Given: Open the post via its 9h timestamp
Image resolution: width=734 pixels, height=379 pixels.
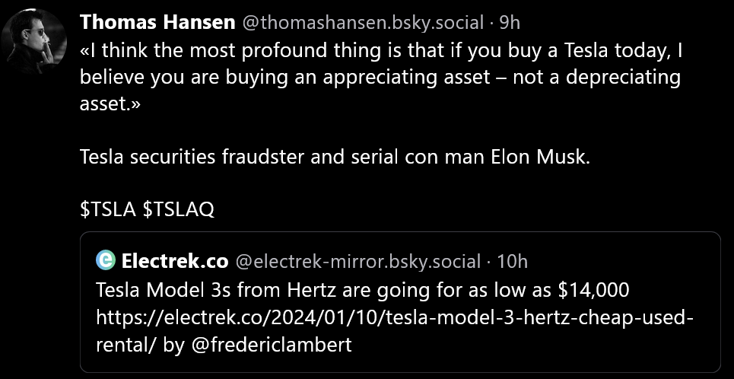Looking at the screenshot, I should (510, 23).
